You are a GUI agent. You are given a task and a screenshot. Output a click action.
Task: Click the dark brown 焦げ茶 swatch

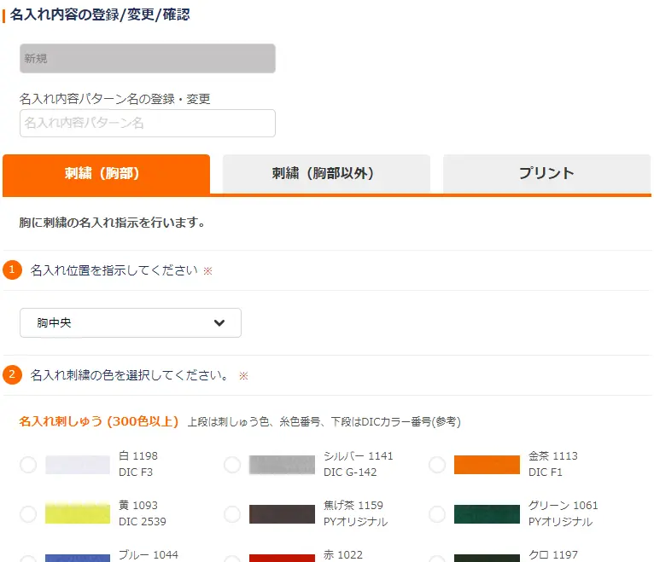point(282,514)
